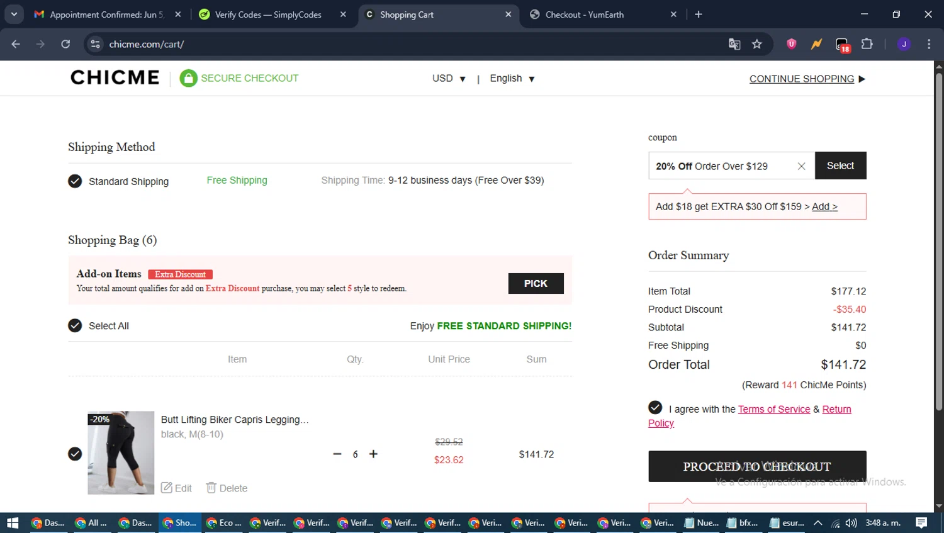The height and width of the screenshot is (533, 944).
Task: Open the Nue... Notepad taskbar window
Action: 701,523
